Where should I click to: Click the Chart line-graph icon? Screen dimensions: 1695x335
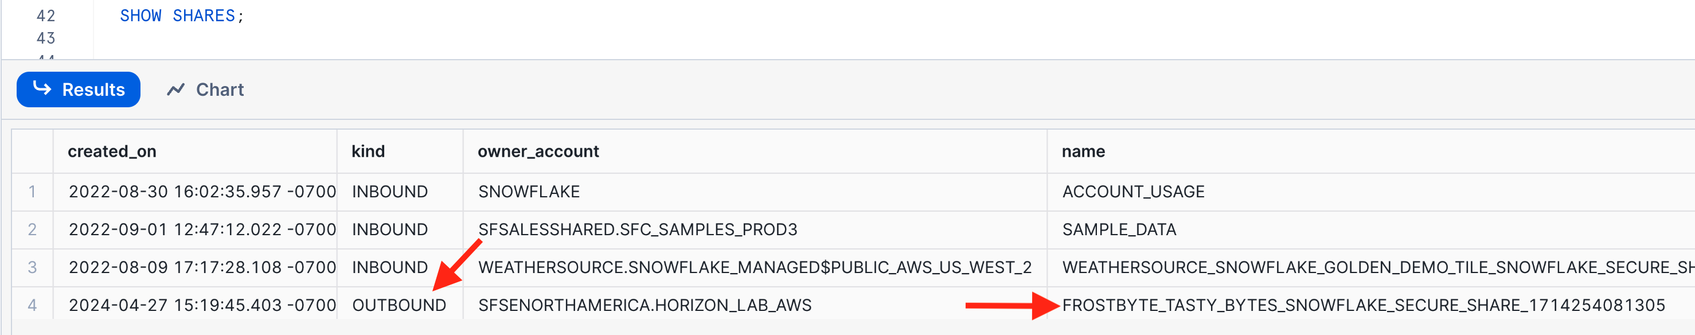coord(175,89)
